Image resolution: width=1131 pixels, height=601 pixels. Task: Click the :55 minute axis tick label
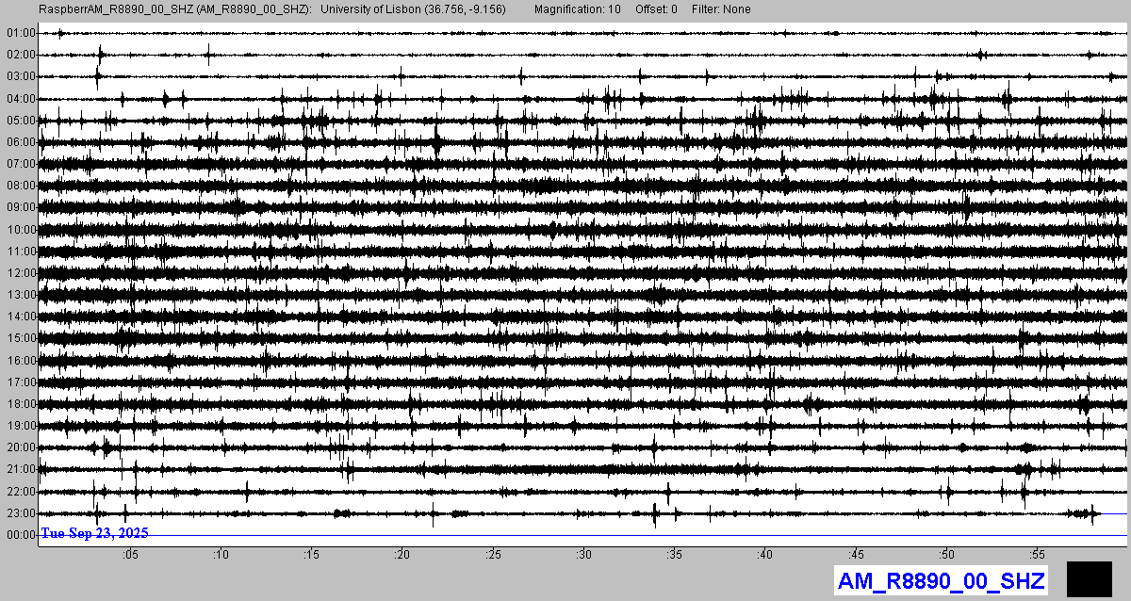[1037, 554]
